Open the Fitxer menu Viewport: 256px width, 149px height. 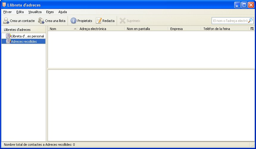point(7,12)
